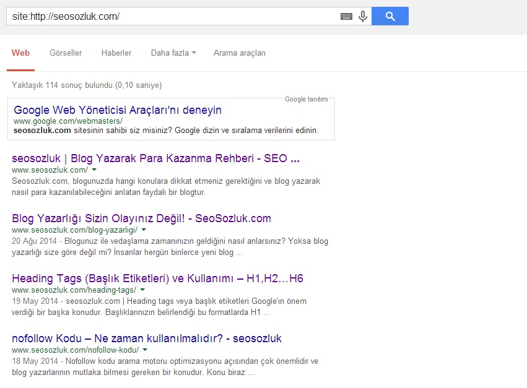Viewport: 527px width, 388px height.
Task: Expand arrow next to www.seosozluk.com/ URL
Action: (x=94, y=170)
